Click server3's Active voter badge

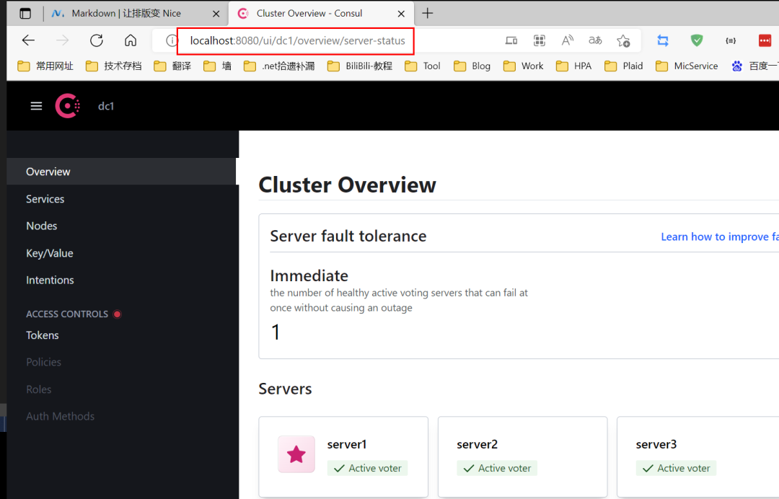coord(676,468)
